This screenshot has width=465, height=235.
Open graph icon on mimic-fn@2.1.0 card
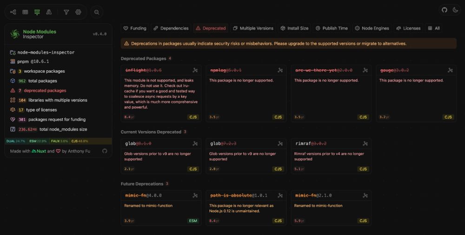[365, 196]
